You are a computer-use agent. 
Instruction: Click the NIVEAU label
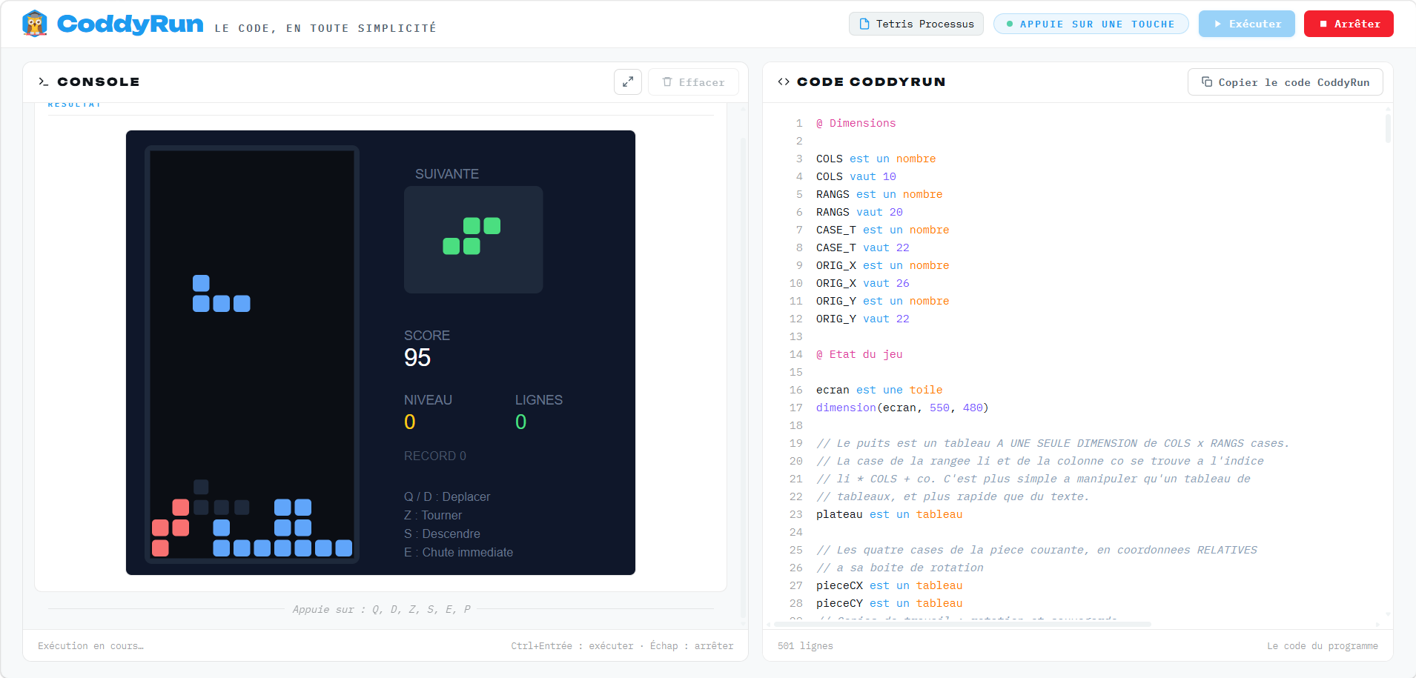(x=428, y=400)
